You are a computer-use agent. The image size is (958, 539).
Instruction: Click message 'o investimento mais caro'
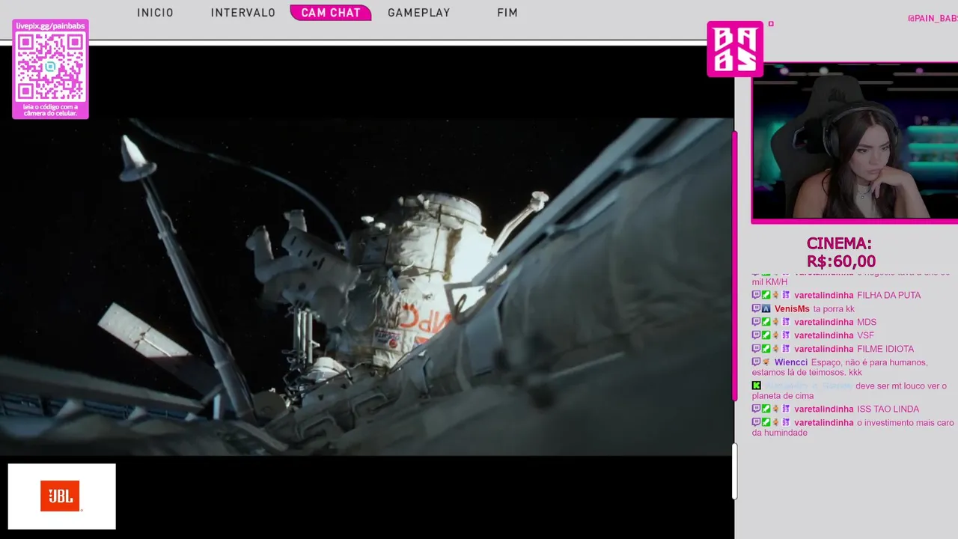[906, 422]
